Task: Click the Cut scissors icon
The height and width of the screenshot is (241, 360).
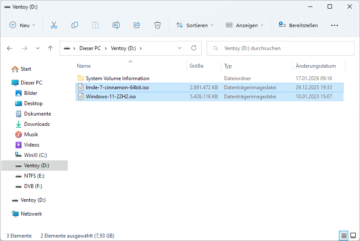Action: (x=54, y=25)
